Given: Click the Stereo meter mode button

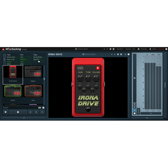Looking at the screenshot, I should [x=138, y=111].
